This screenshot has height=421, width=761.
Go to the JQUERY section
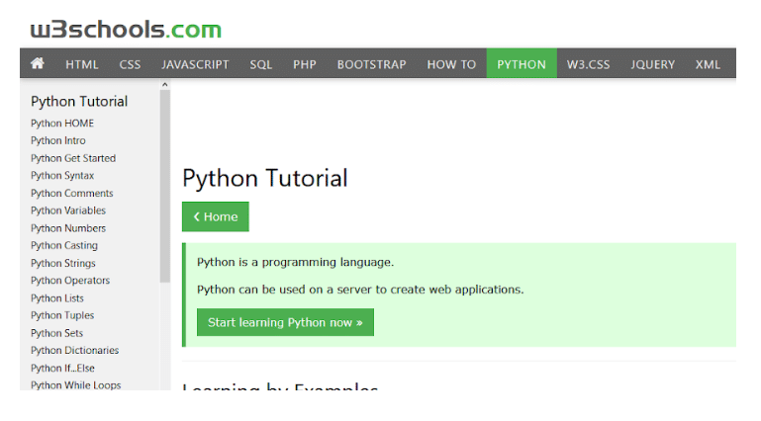click(x=653, y=64)
